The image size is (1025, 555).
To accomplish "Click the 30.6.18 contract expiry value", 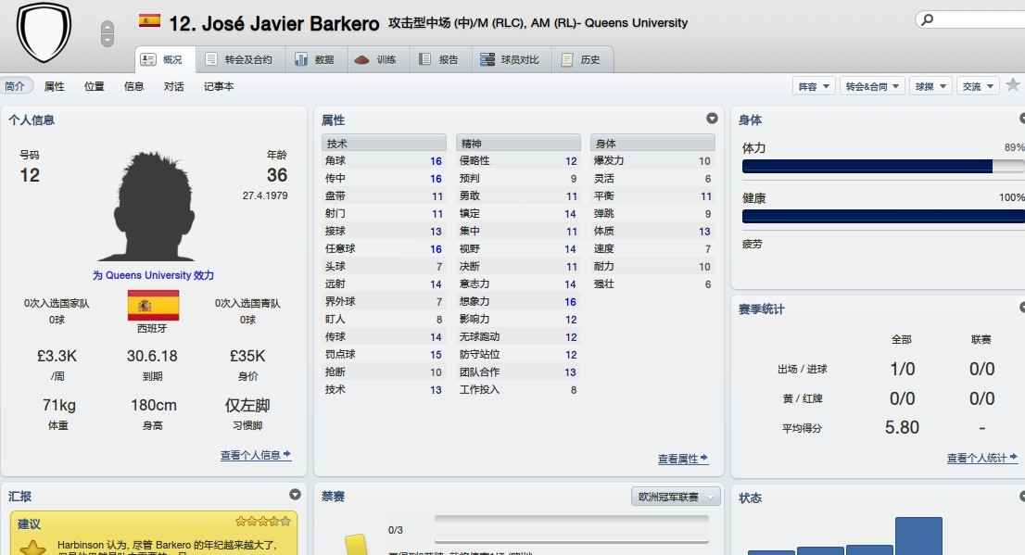I will tap(152, 357).
